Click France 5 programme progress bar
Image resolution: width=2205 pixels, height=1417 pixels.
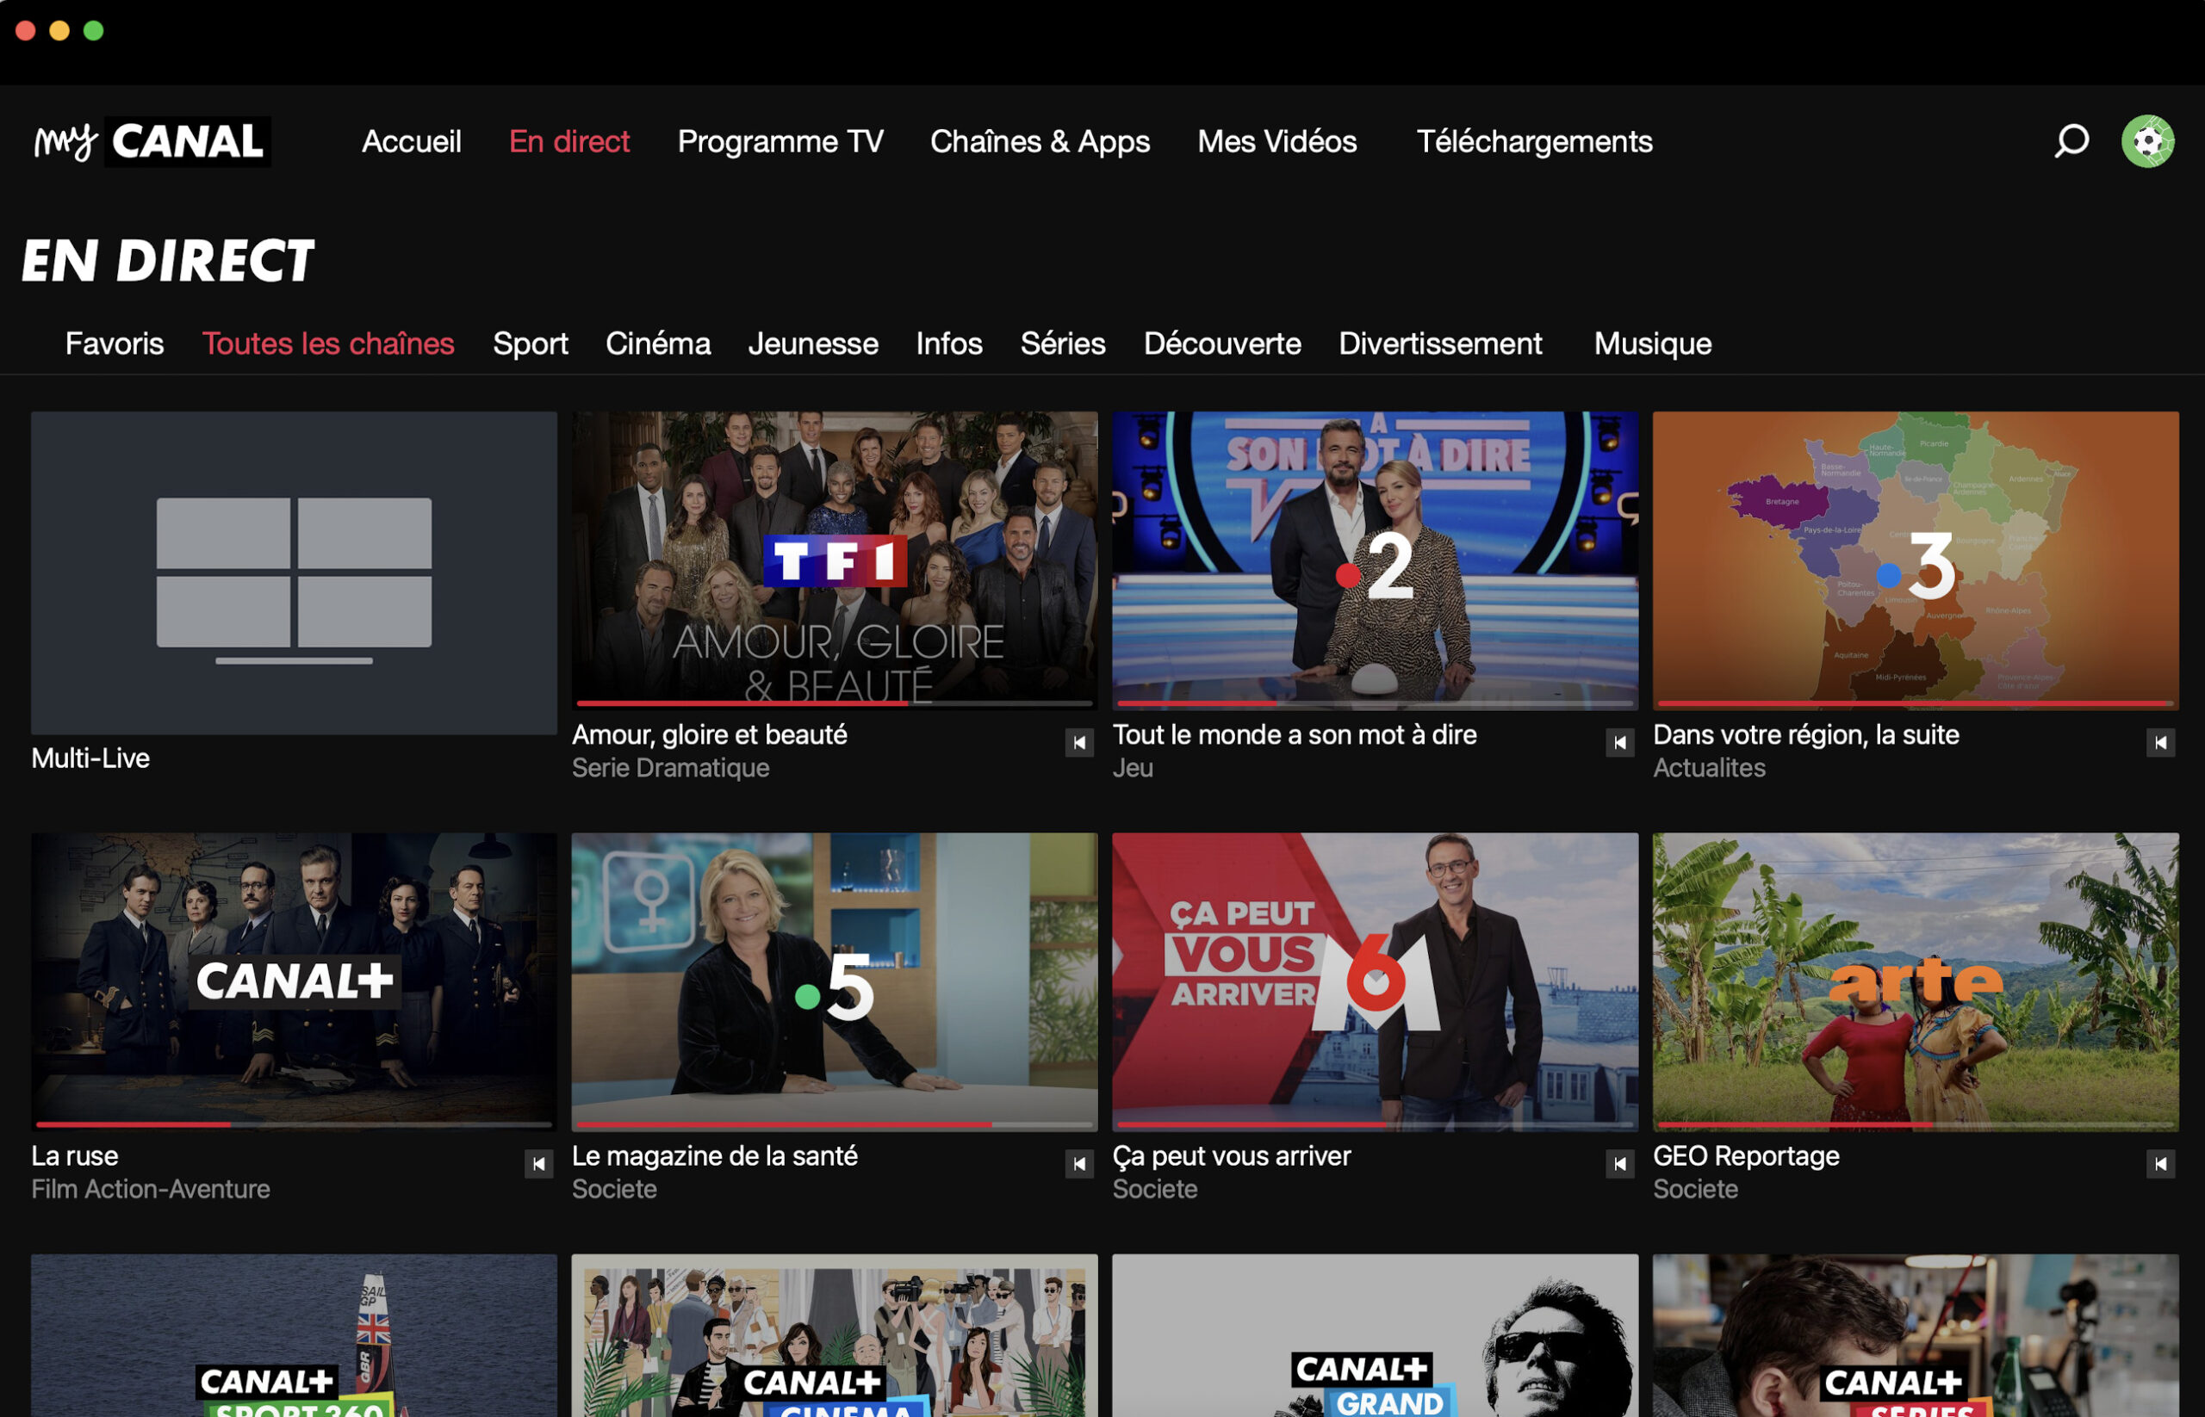(834, 1124)
